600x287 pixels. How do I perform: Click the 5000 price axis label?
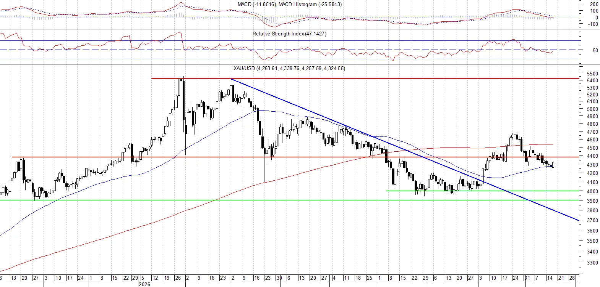(592, 109)
